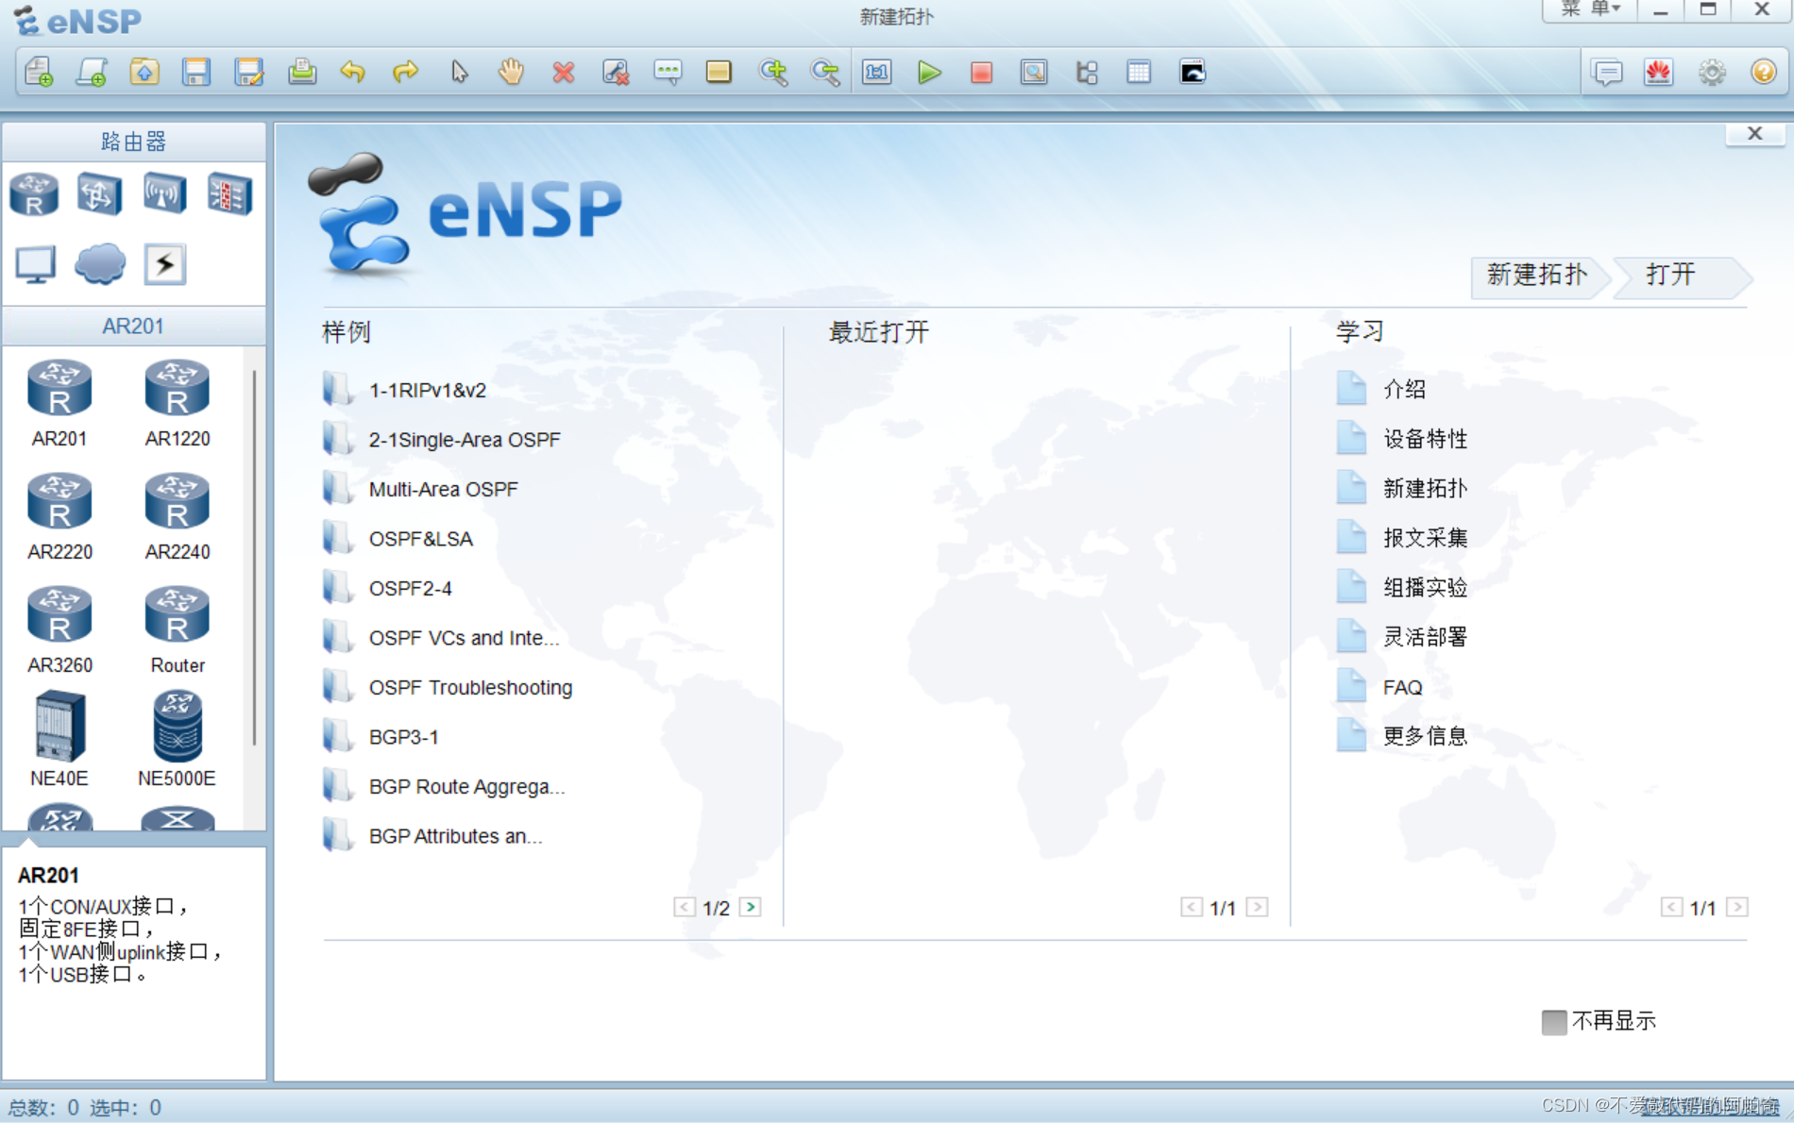This screenshot has width=1794, height=1123.
Task: Click the Save As toolbar icon
Action: pos(249,72)
